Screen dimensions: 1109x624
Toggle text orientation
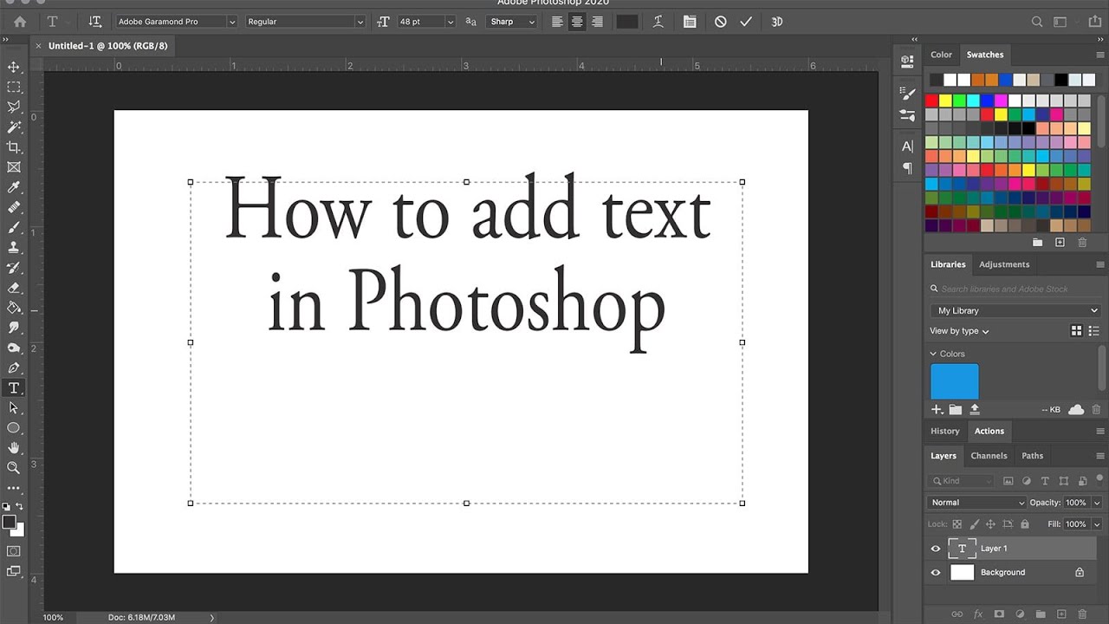pyautogui.click(x=95, y=22)
